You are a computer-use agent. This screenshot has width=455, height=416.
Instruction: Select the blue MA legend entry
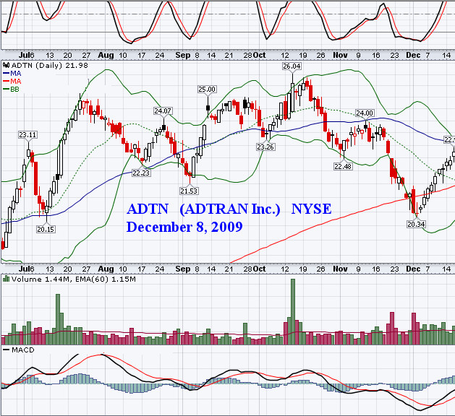(12, 73)
